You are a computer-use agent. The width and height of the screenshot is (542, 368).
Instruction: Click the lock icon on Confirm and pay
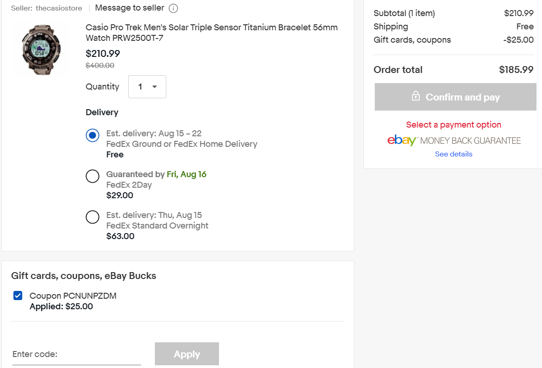(x=416, y=96)
